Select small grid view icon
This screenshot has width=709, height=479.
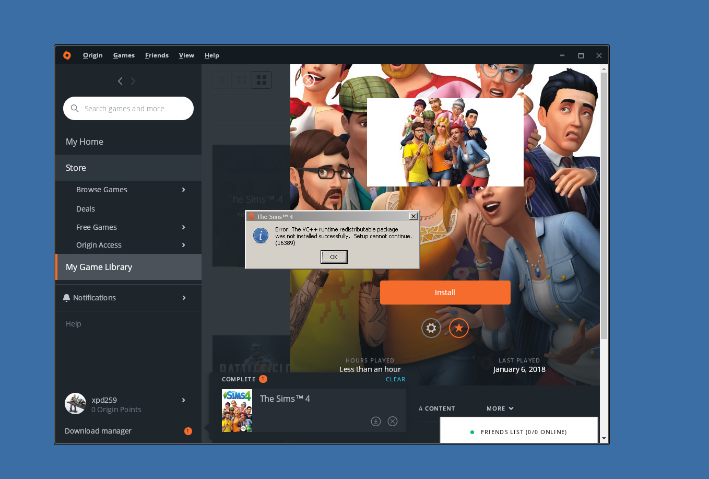point(222,80)
